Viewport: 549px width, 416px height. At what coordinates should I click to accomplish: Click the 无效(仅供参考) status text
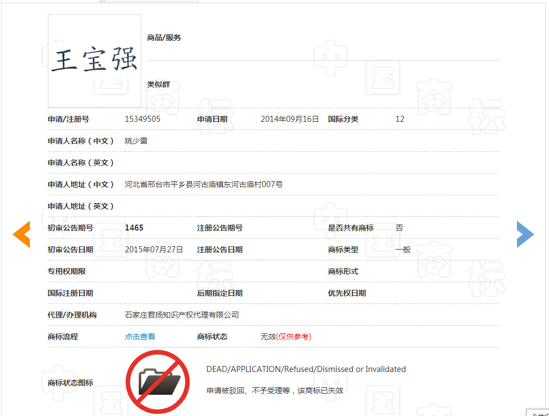(x=285, y=337)
